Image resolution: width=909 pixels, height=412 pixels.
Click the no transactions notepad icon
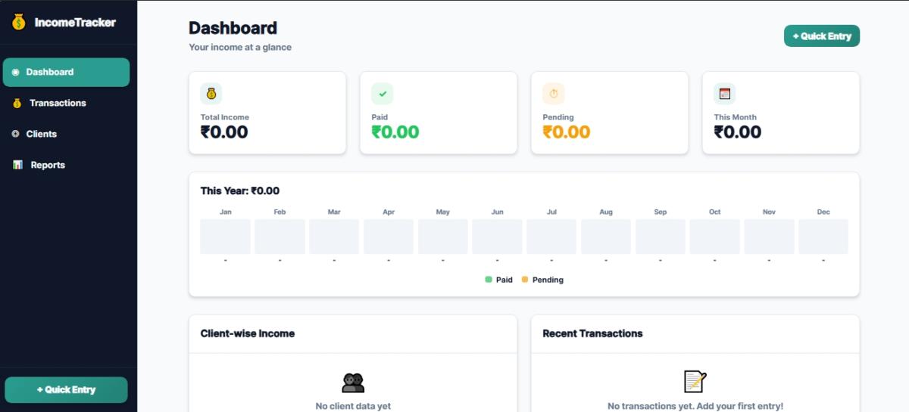point(695,382)
